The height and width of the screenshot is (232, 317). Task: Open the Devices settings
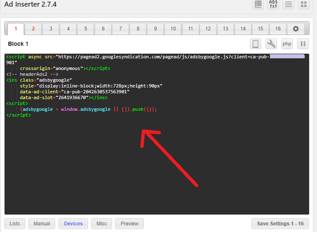[74, 224]
